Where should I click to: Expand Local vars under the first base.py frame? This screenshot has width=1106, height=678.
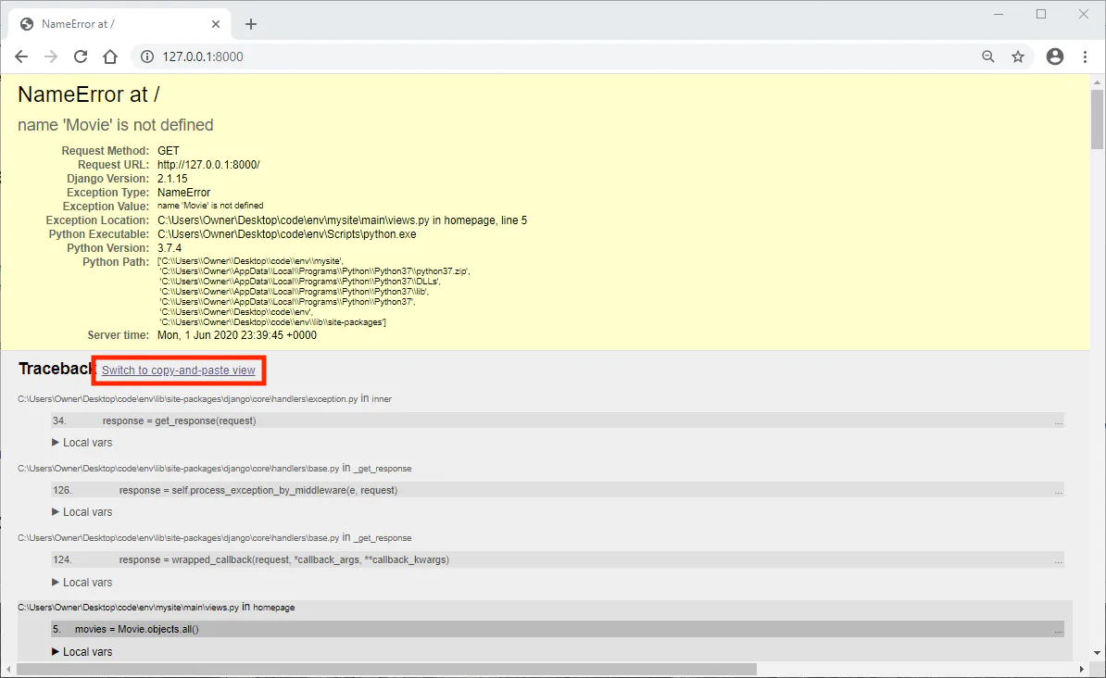point(82,511)
